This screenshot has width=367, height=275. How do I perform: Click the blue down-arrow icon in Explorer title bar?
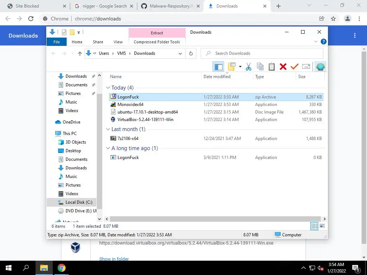(52, 32)
